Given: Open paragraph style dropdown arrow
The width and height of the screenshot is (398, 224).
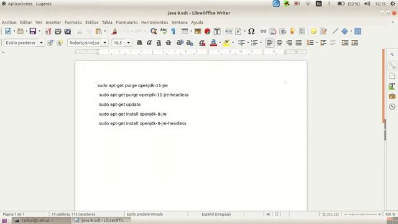Looking at the screenshot, I should [x=41, y=43].
